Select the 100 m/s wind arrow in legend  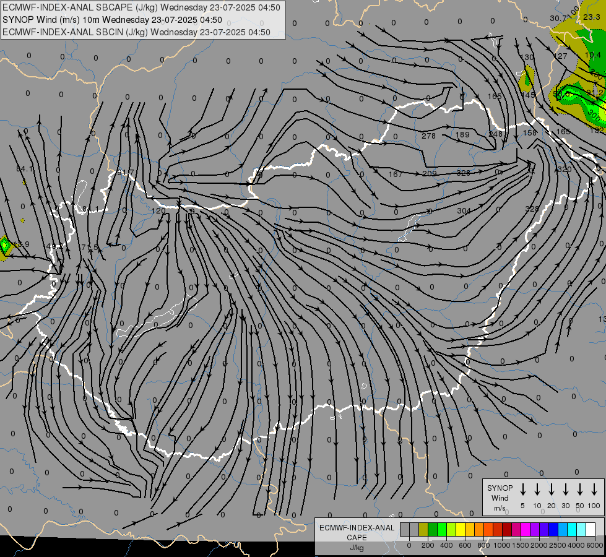pyautogui.click(x=594, y=490)
